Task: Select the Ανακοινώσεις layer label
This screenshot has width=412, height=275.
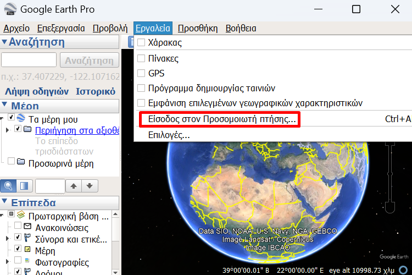Action: click(62, 228)
